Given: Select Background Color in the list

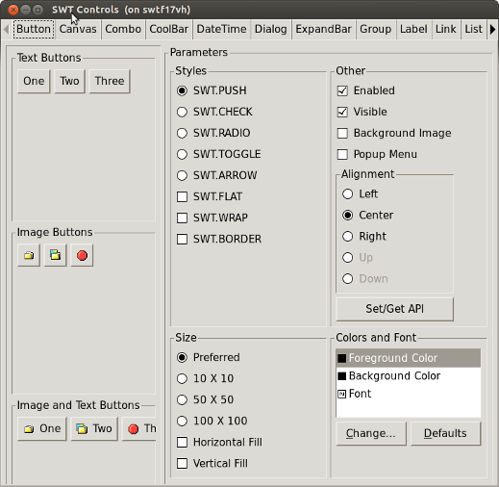Looking at the screenshot, I should point(409,375).
